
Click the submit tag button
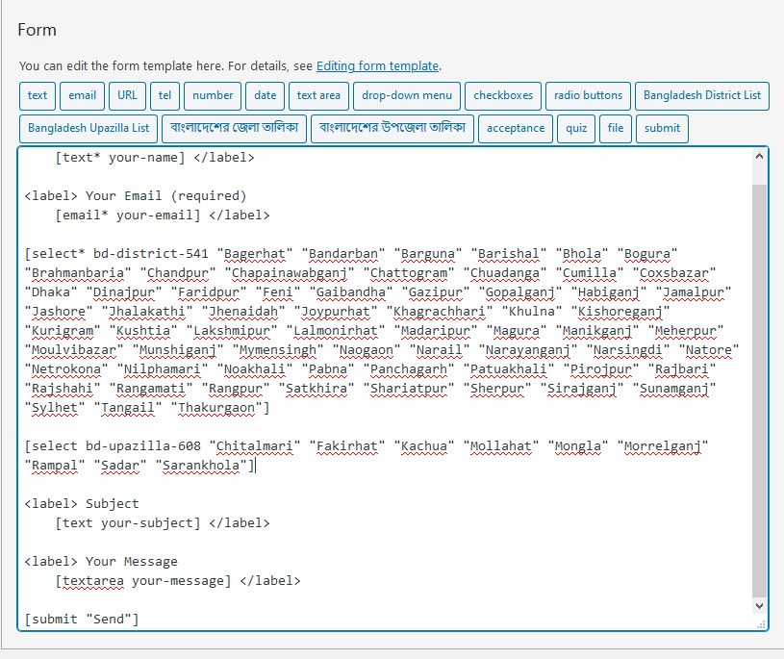(662, 129)
